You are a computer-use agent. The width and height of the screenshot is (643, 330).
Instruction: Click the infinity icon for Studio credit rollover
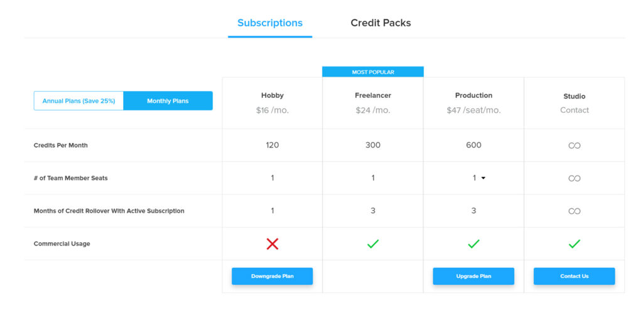[x=574, y=211]
